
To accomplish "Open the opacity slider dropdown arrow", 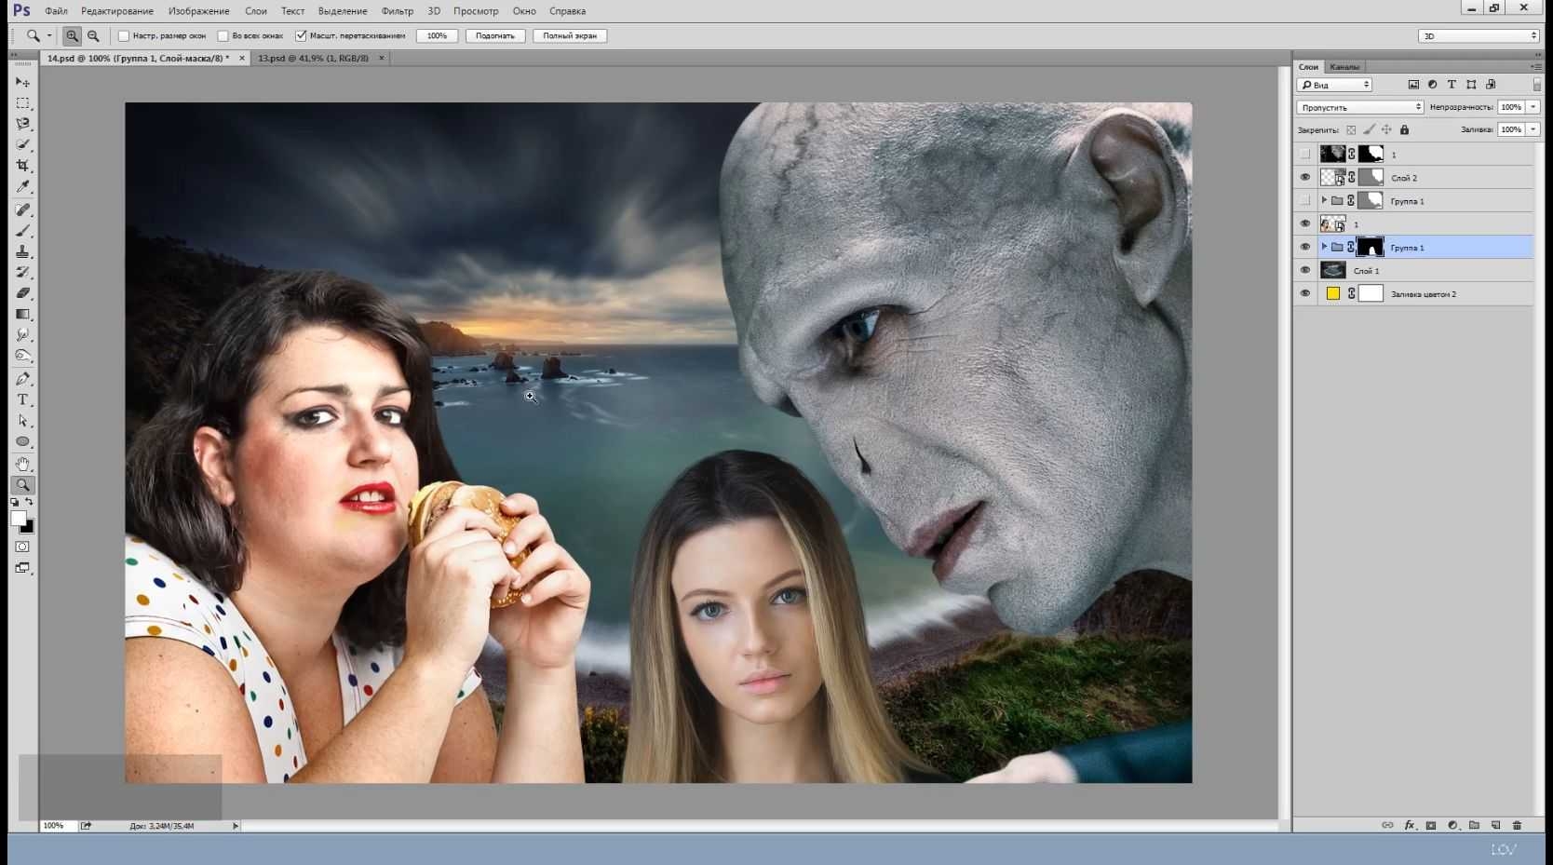I will [1533, 107].
